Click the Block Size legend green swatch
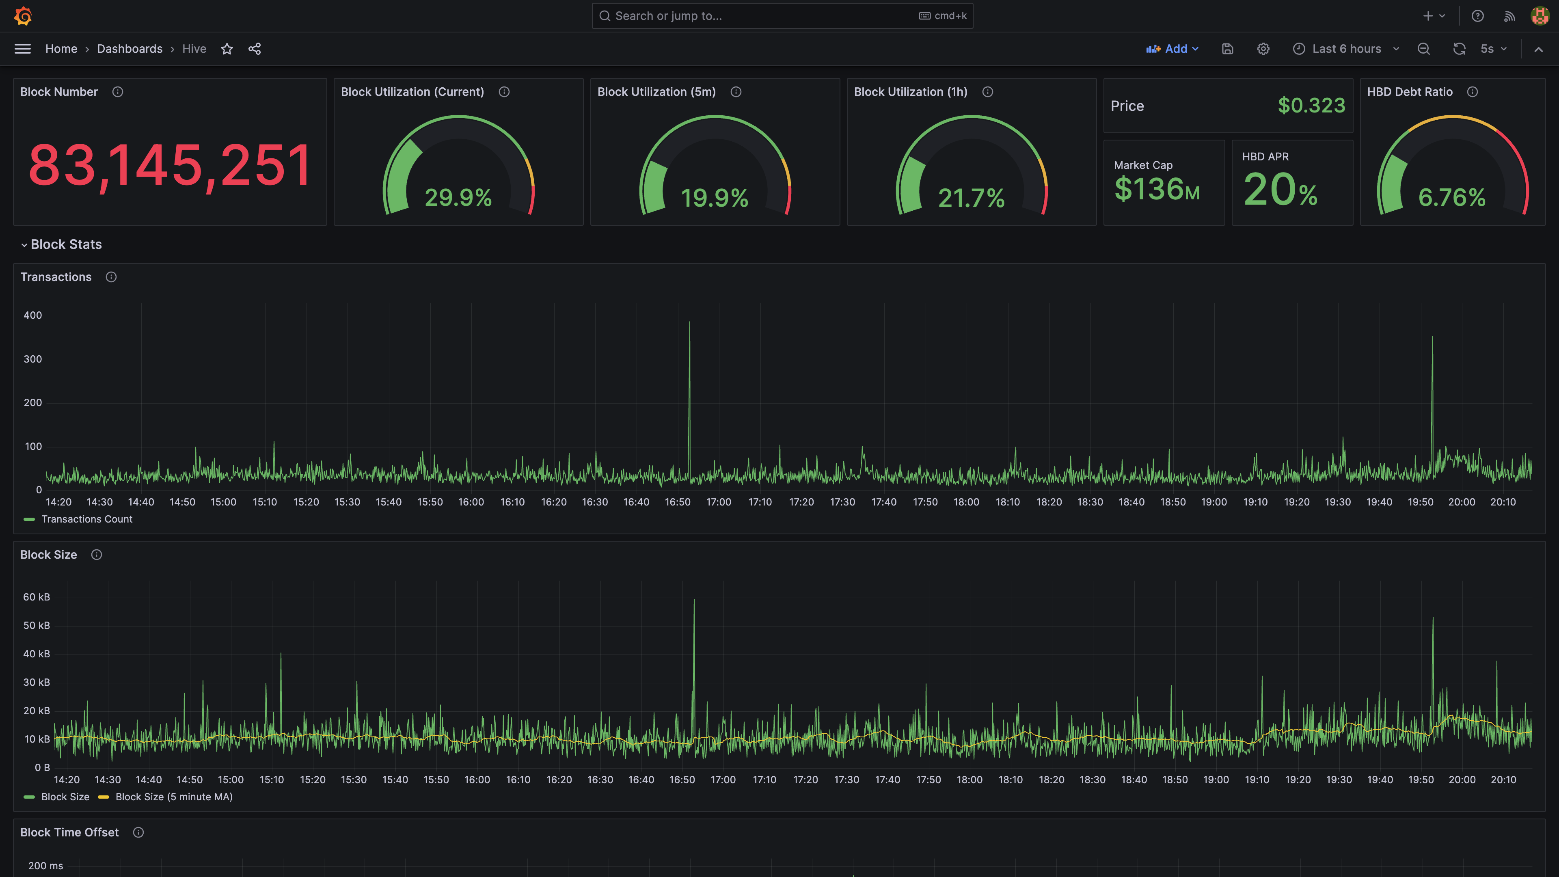The width and height of the screenshot is (1559, 877). coord(28,797)
